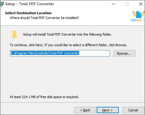Go to the previous step with Back
145x115 pixels.
[x=85, y=110]
